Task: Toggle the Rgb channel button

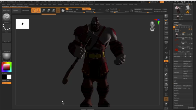Action: pos(77,9)
